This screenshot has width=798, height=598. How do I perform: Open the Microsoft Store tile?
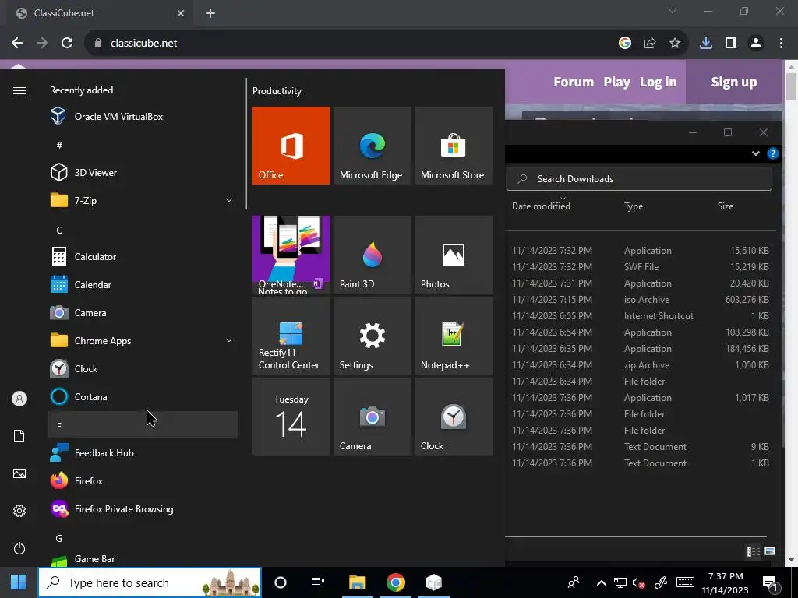(x=454, y=146)
